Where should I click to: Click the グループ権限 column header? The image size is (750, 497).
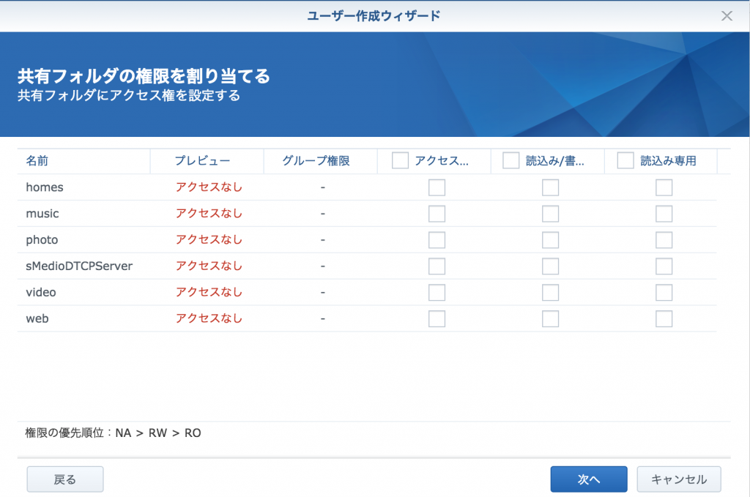(321, 161)
